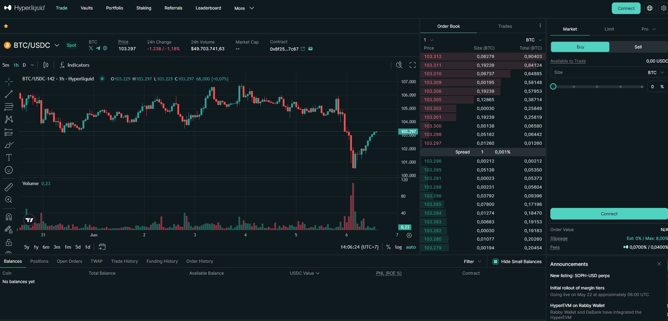Click the order size slider handle

(x=553, y=86)
